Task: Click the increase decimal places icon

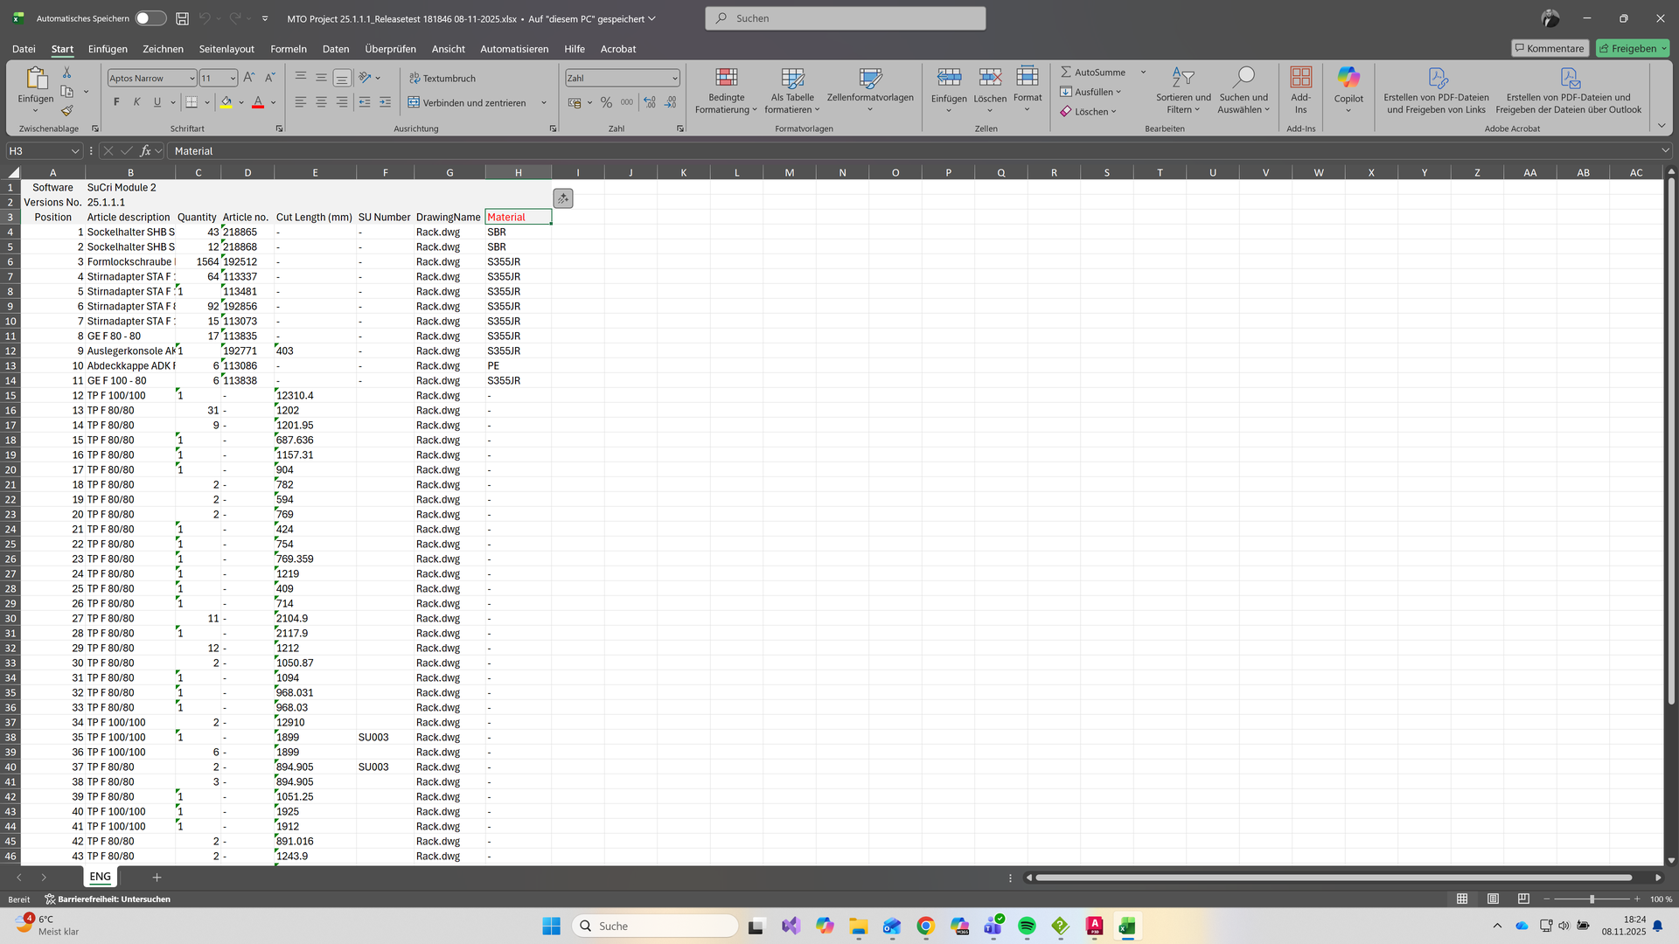Action: pos(650,102)
